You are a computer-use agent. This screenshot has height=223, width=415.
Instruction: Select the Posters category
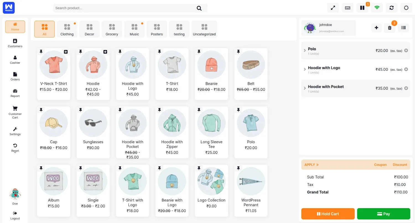pos(157,29)
